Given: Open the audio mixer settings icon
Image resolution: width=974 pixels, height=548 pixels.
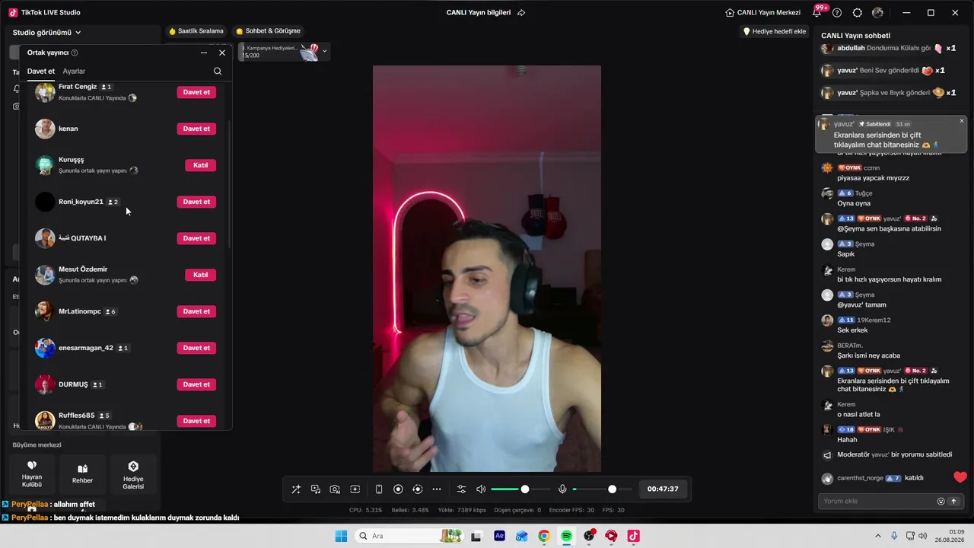Looking at the screenshot, I should pyautogui.click(x=461, y=489).
